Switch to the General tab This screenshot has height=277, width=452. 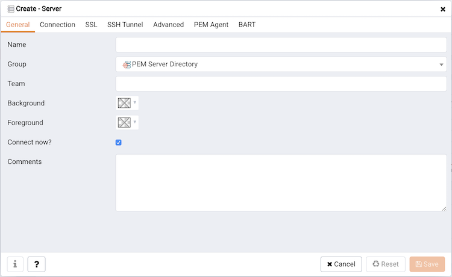pyautogui.click(x=18, y=25)
